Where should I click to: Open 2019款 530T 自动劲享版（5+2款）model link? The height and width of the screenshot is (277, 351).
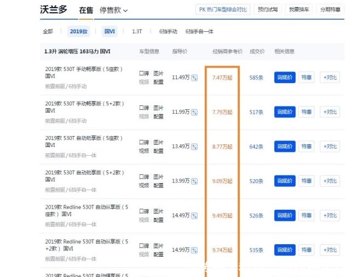[85, 176]
